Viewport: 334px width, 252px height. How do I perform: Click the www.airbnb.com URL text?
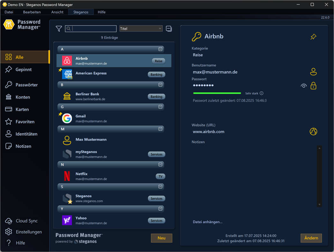point(208,132)
